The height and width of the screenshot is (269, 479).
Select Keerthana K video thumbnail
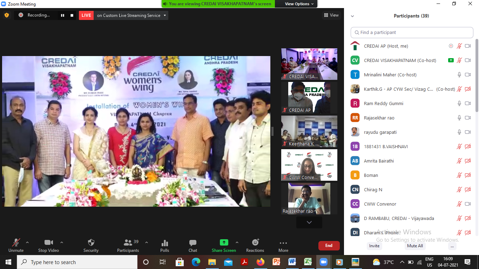coord(309,131)
